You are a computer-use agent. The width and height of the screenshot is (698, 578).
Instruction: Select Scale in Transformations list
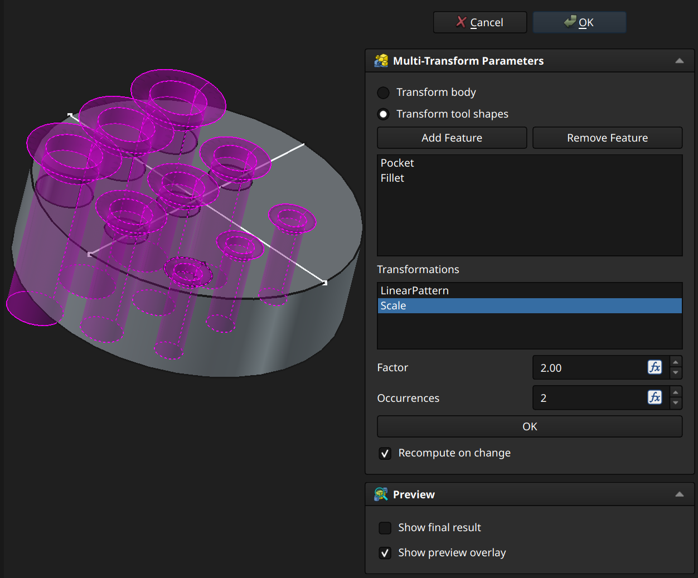(x=530, y=305)
